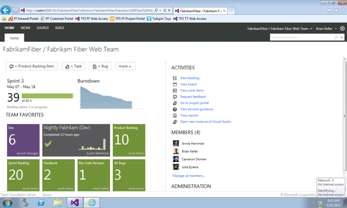The image size is (347, 208).
Task: Create a new Task
Action: tap(73, 66)
